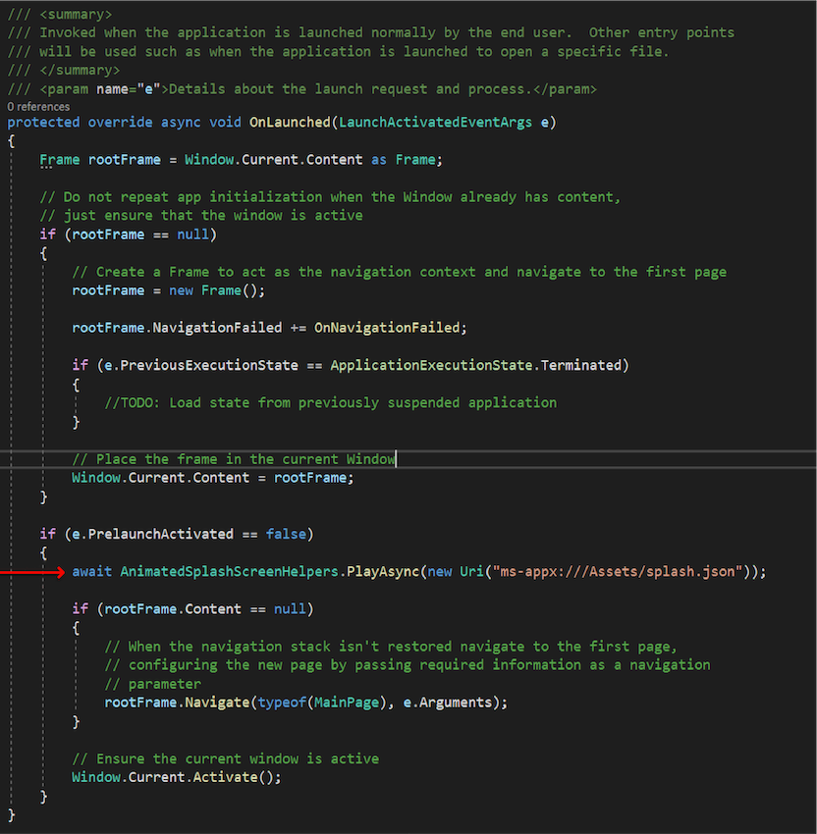Click 'if (rootFrame.Content == null)' line
This screenshot has height=834, width=817.
192,609
